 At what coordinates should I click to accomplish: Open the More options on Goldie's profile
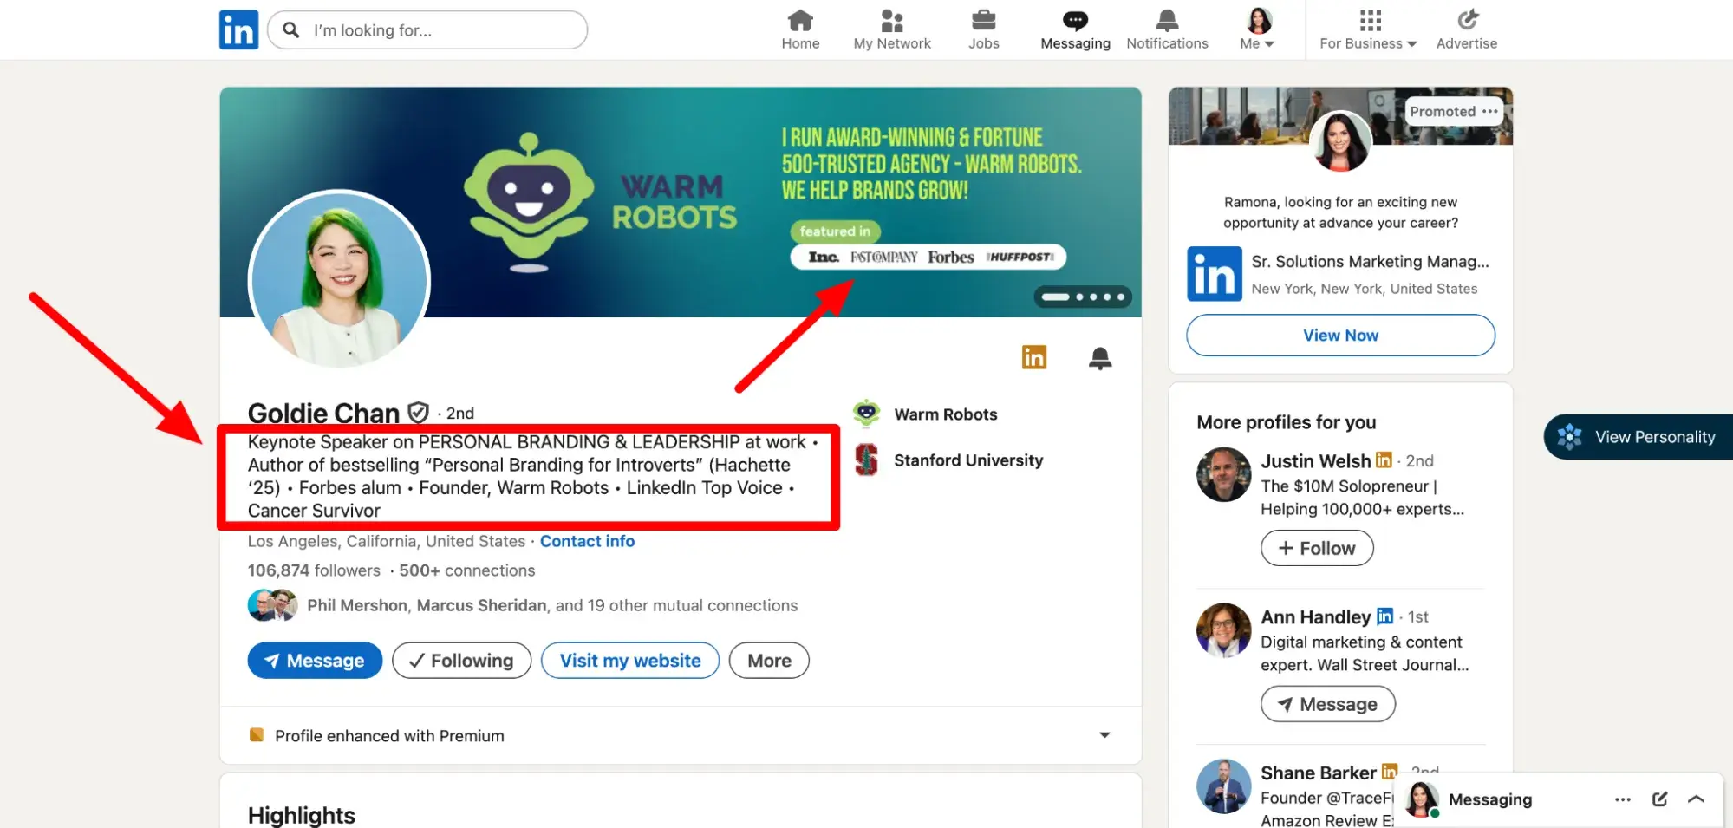[x=768, y=660]
